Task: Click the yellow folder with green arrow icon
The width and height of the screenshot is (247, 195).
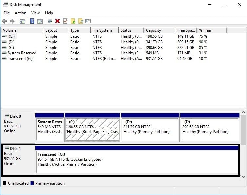Action: pos(73,21)
